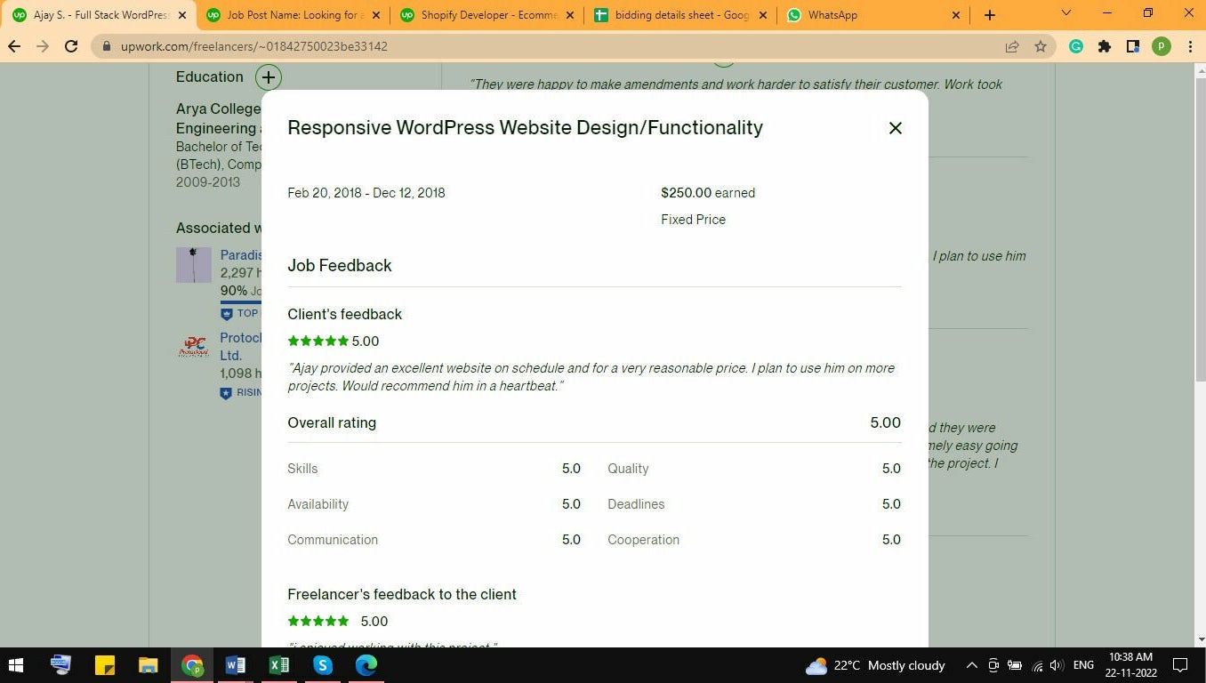Image resolution: width=1206 pixels, height=683 pixels.
Task: Show hidden system tray icons
Action: tap(971, 665)
